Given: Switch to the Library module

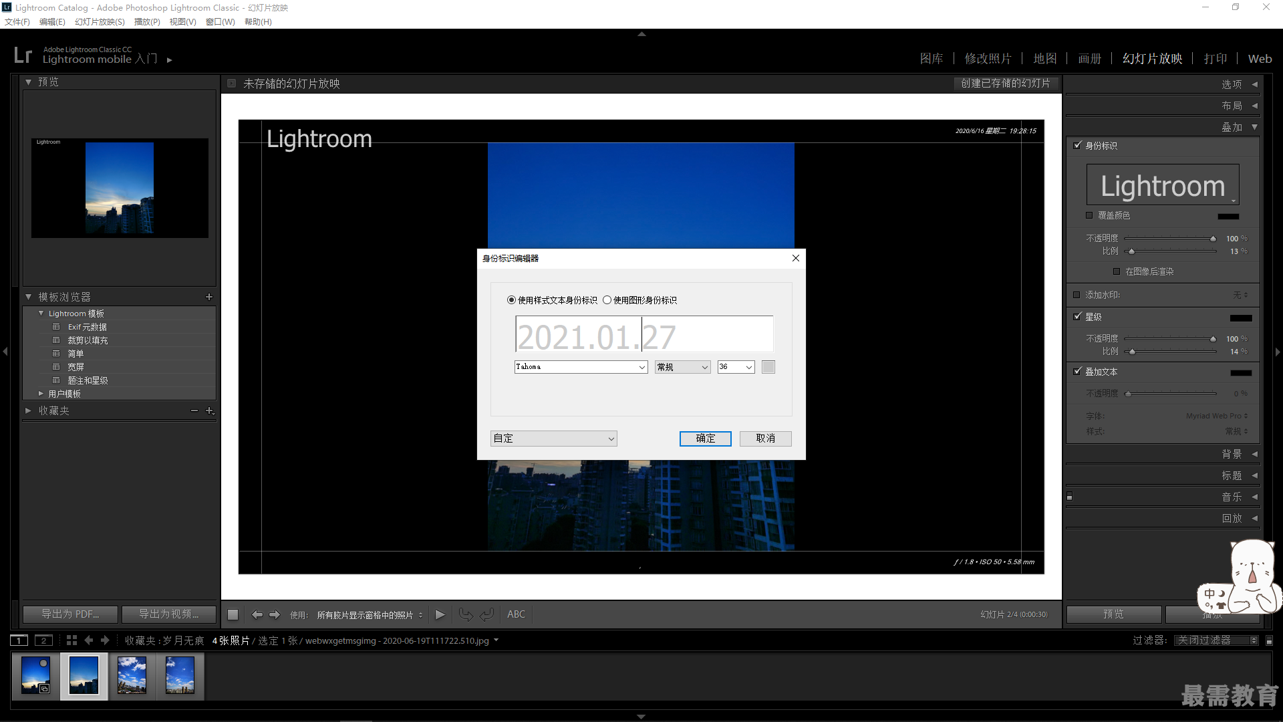Looking at the screenshot, I should [x=932, y=59].
